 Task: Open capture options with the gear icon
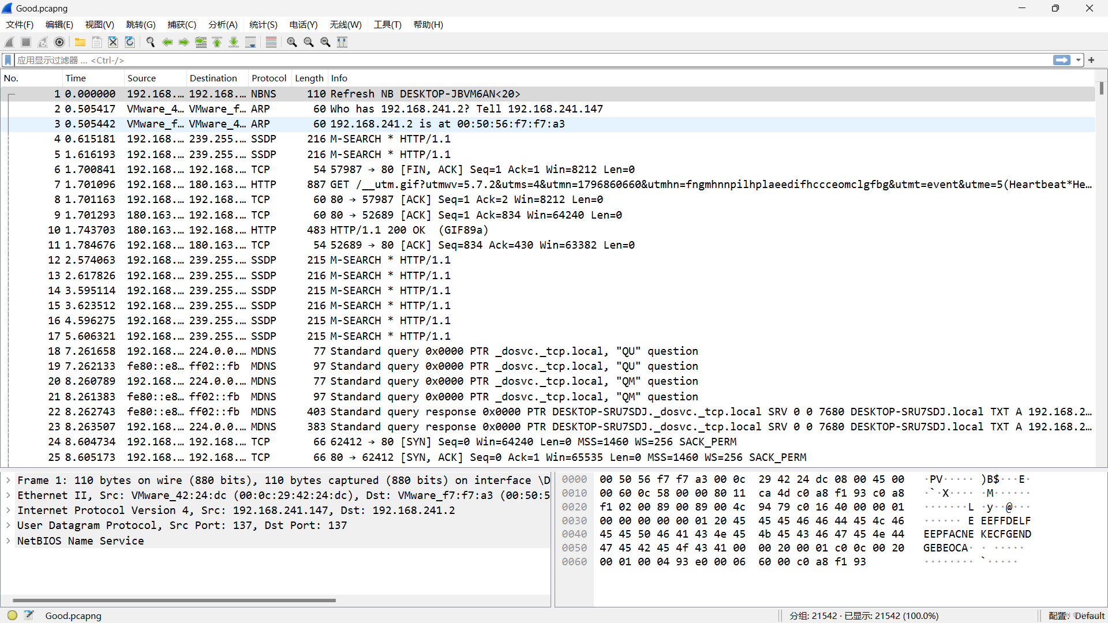pos(59,42)
